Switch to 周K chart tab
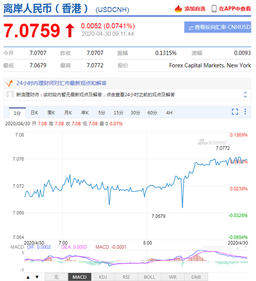256x281 pixels. (x=51, y=112)
